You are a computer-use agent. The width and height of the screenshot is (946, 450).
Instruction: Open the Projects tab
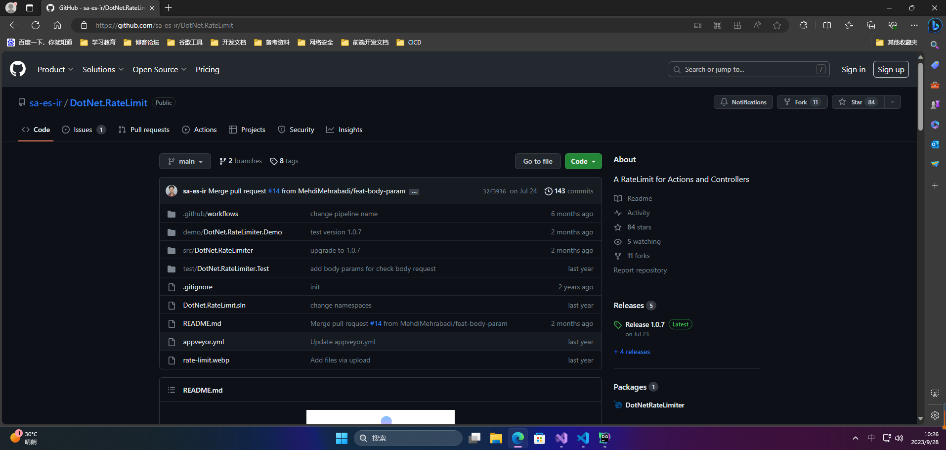pos(247,130)
